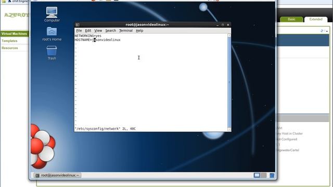Switch to the Extended tab in oVirt
333x187 pixels.
click(x=316, y=19)
